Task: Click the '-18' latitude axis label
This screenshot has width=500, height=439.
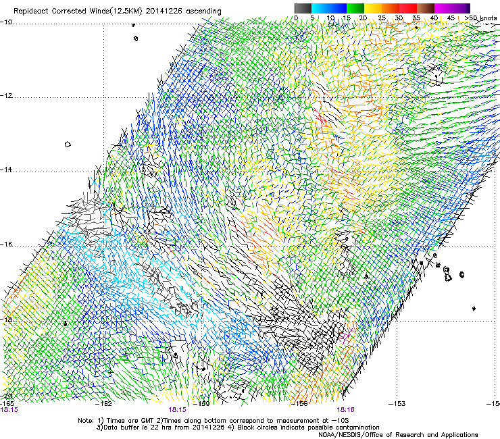Action: pyautogui.click(x=6, y=319)
